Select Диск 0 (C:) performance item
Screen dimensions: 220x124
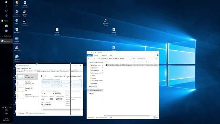(x=27, y=89)
